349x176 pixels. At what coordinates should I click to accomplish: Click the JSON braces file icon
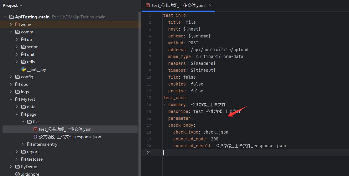point(35,137)
